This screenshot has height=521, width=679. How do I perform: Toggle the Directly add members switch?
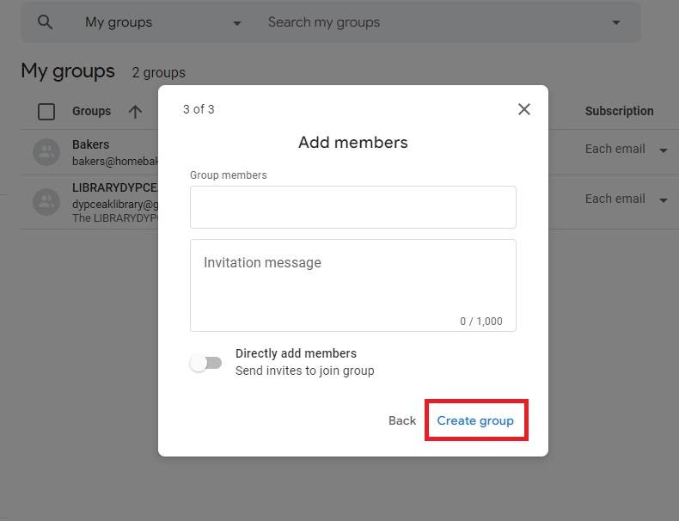point(205,363)
